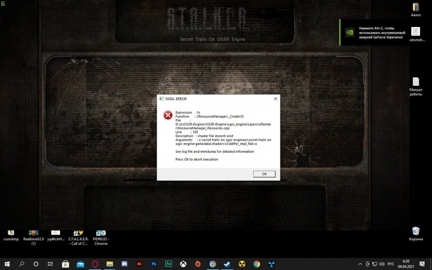Viewport: 432px width, 270px height.
Task: Open Opera browser from the taskbar
Action: pos(95,264)
